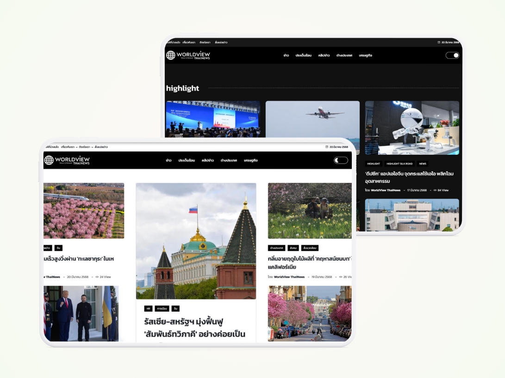
Task: Turn off the dark-mode switch on the dark tablet
Action: pyautogui.click(x=452, y=55)
